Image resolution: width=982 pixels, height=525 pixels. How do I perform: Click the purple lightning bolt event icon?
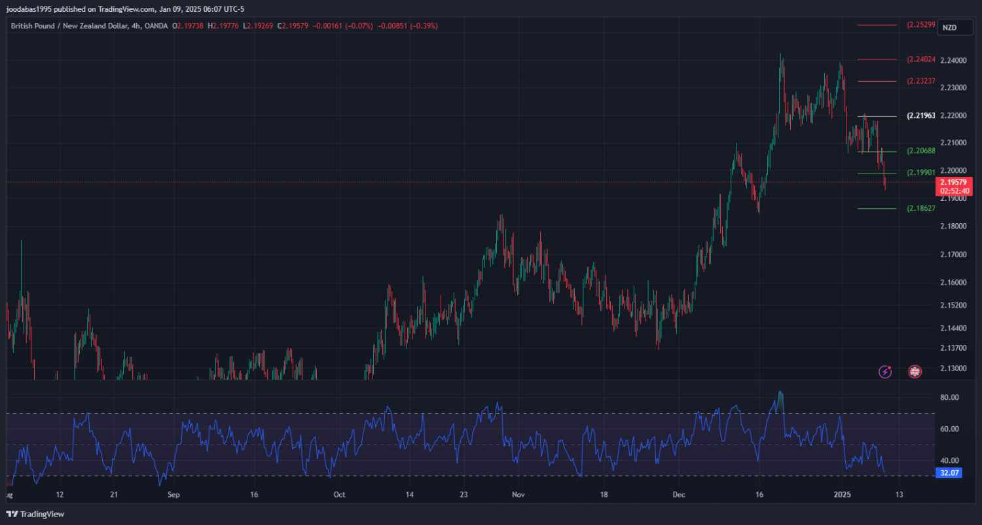click(885, 372)
